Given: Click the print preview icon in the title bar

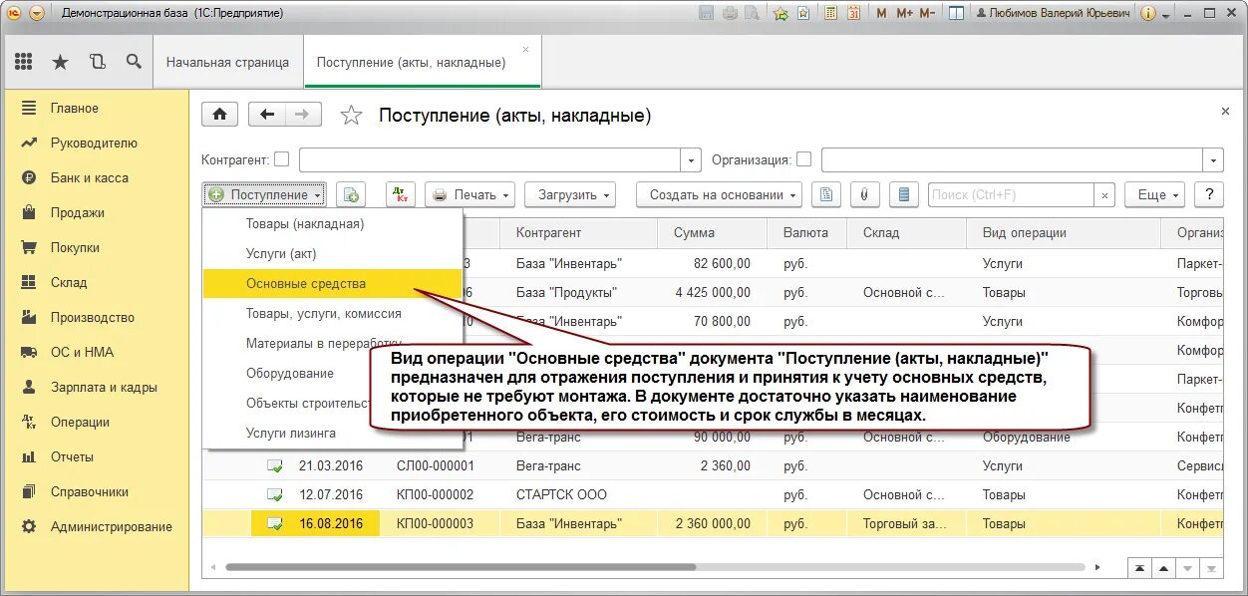Looking at the screenshot, I should [752, 13].
